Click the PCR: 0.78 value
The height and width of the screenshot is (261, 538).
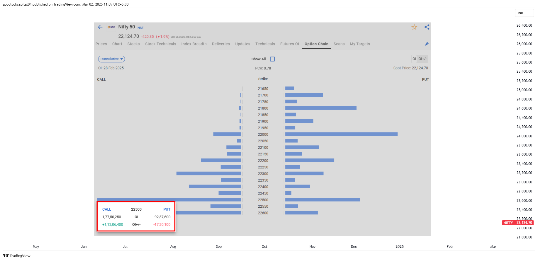[x=263, y=68]
